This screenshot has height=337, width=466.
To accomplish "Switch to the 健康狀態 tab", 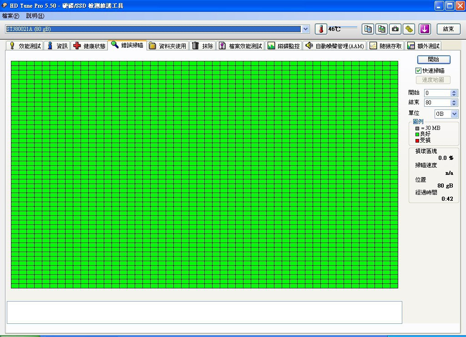I will tap(89, 46).
